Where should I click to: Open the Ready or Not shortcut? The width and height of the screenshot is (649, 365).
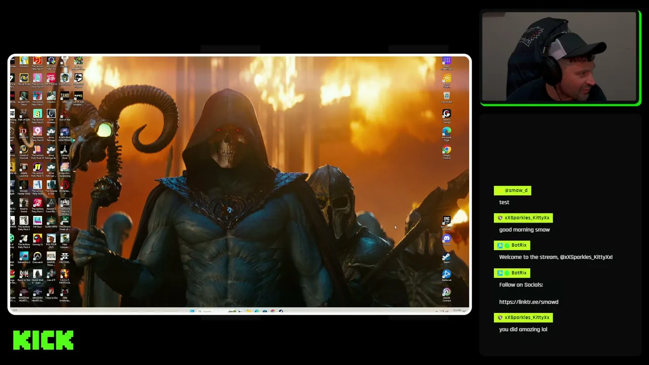[x=24, y=275]
